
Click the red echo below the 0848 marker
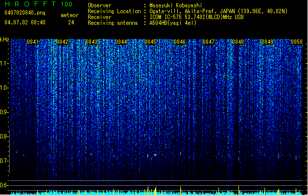coord(238,159)
